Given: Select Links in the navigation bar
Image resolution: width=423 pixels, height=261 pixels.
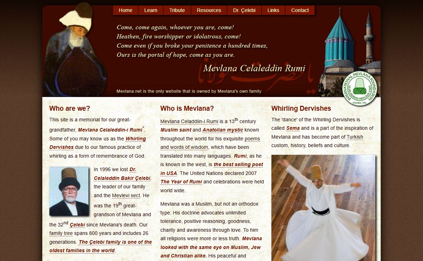Looking at the screenshot, I should [273, 10].
